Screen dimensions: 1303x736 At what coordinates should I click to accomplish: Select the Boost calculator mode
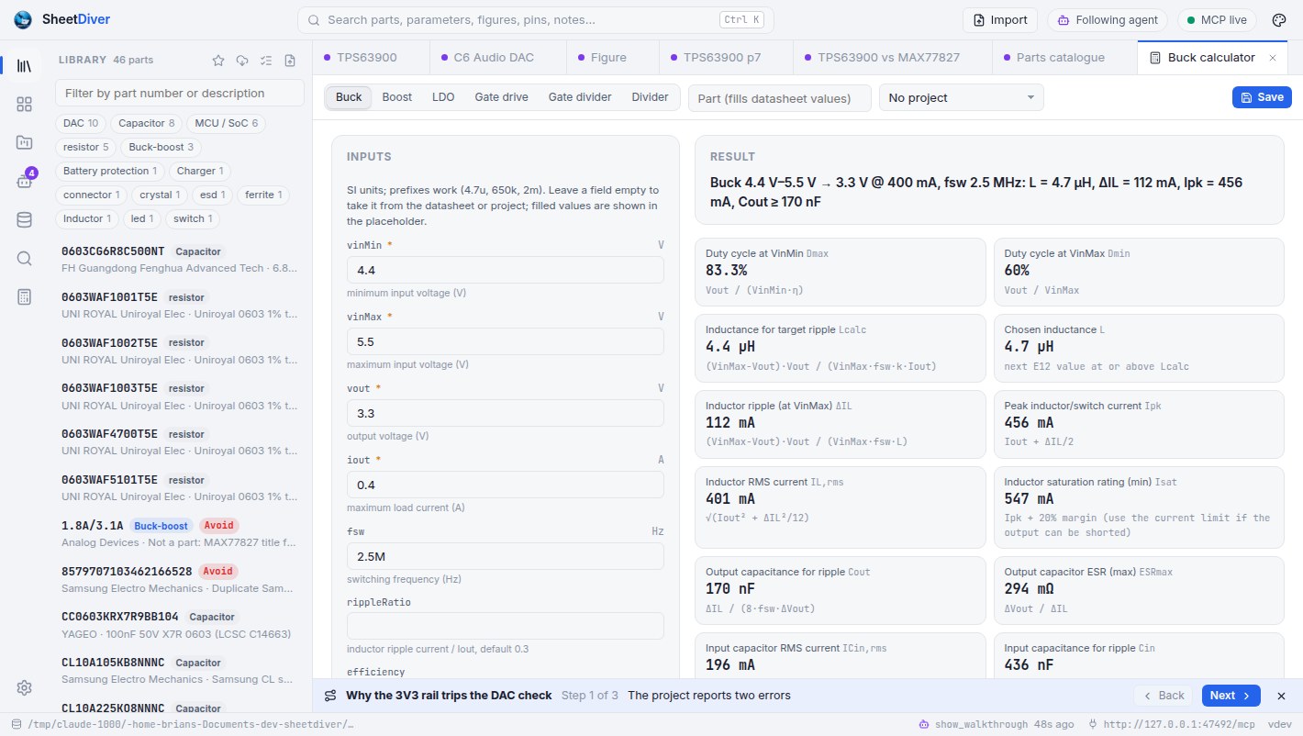(397, 97)
